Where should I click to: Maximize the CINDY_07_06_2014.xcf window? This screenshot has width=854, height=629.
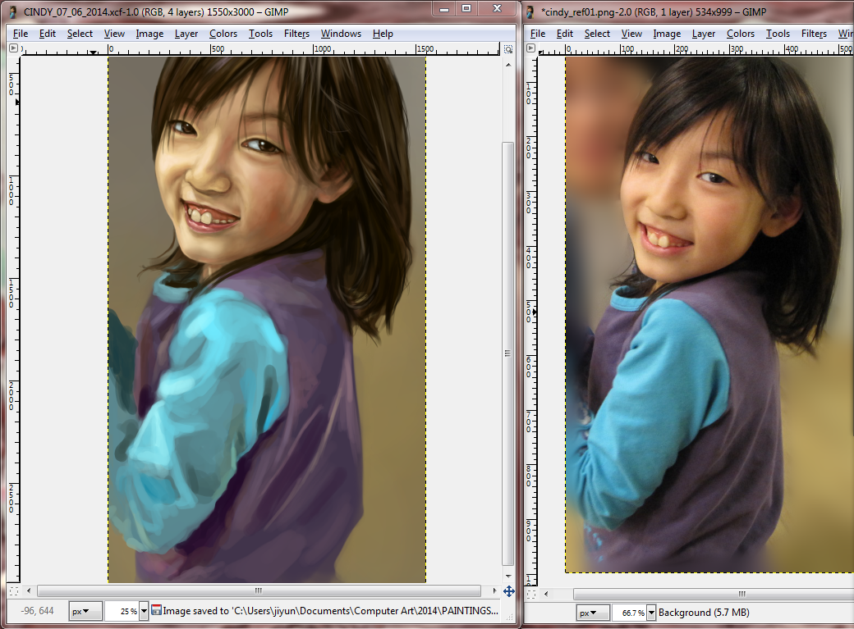[x=466, y=8]
